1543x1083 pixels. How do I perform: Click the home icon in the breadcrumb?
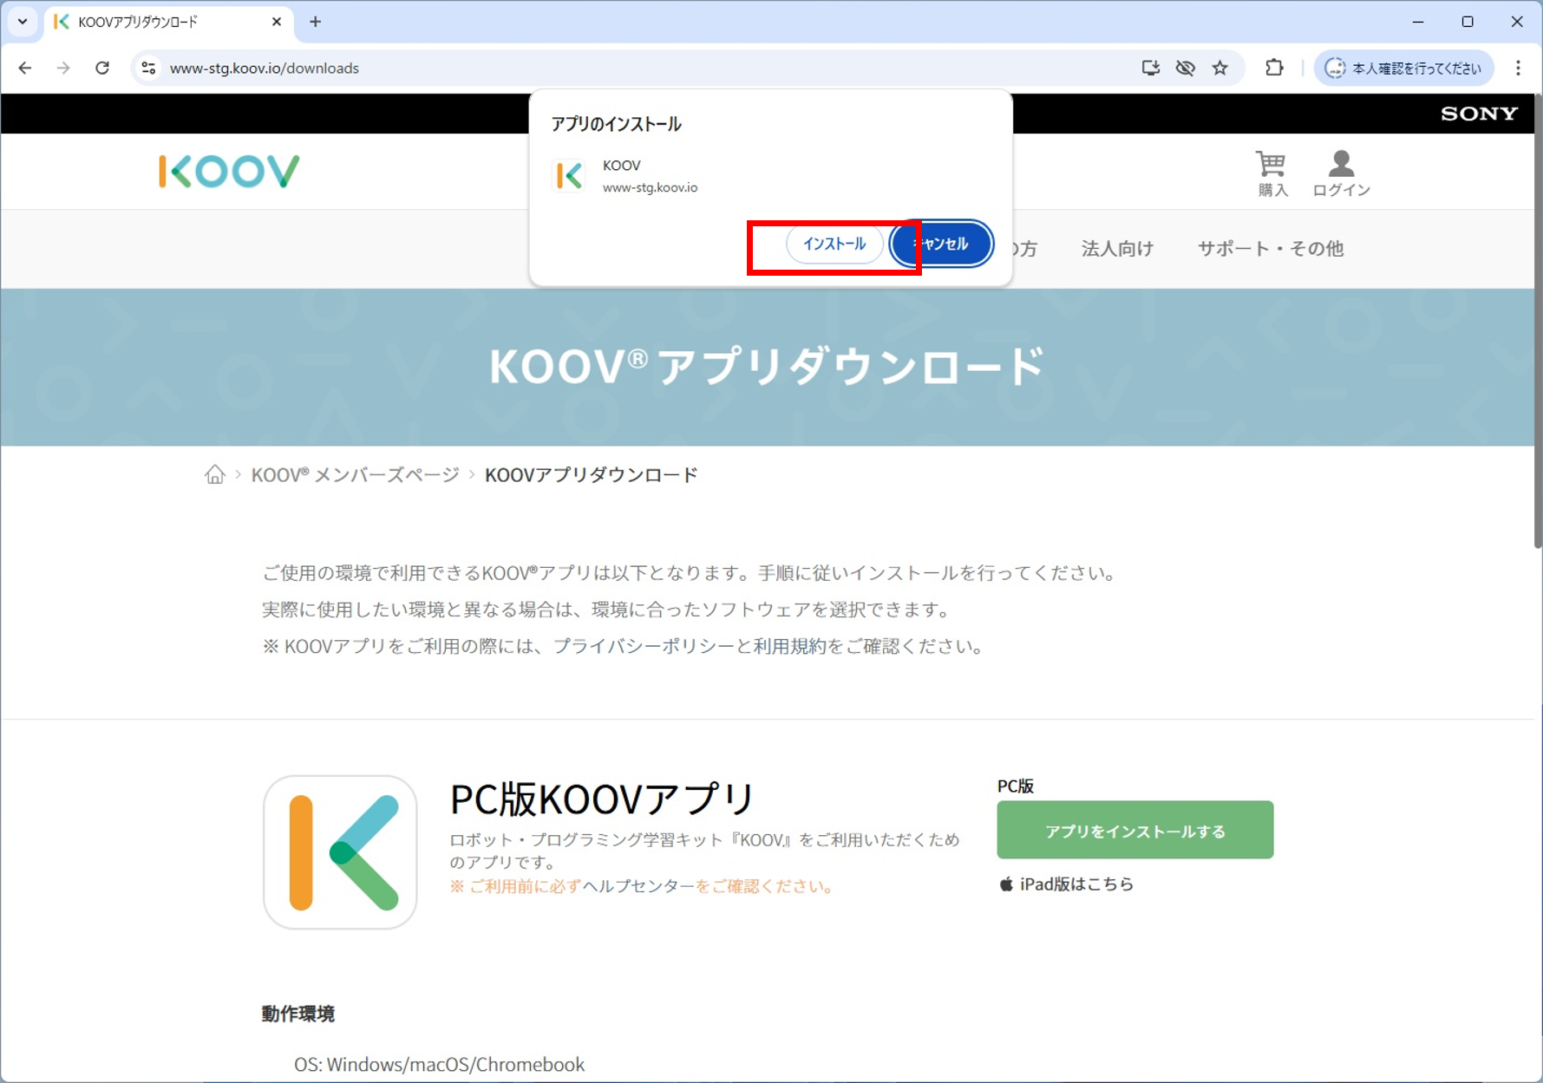214,474
